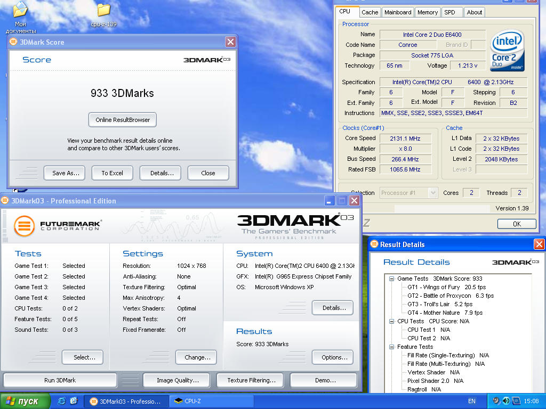The image size is (546, 409).
Task: Select GT2 - Battle of Proxycon row
Action: pyautogui.click(x=451, y=296)
